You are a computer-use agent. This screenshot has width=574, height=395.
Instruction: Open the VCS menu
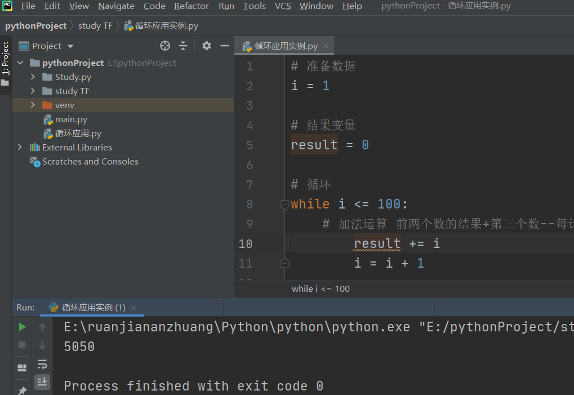click(283, 6)
